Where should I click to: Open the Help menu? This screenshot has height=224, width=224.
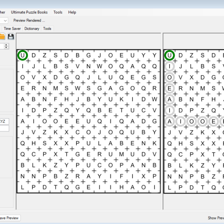coord(72,12)
